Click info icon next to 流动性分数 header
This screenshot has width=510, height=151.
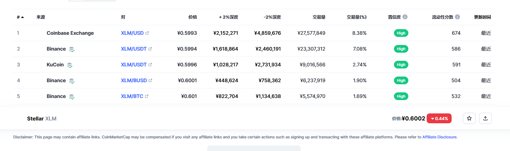point(457,17)
